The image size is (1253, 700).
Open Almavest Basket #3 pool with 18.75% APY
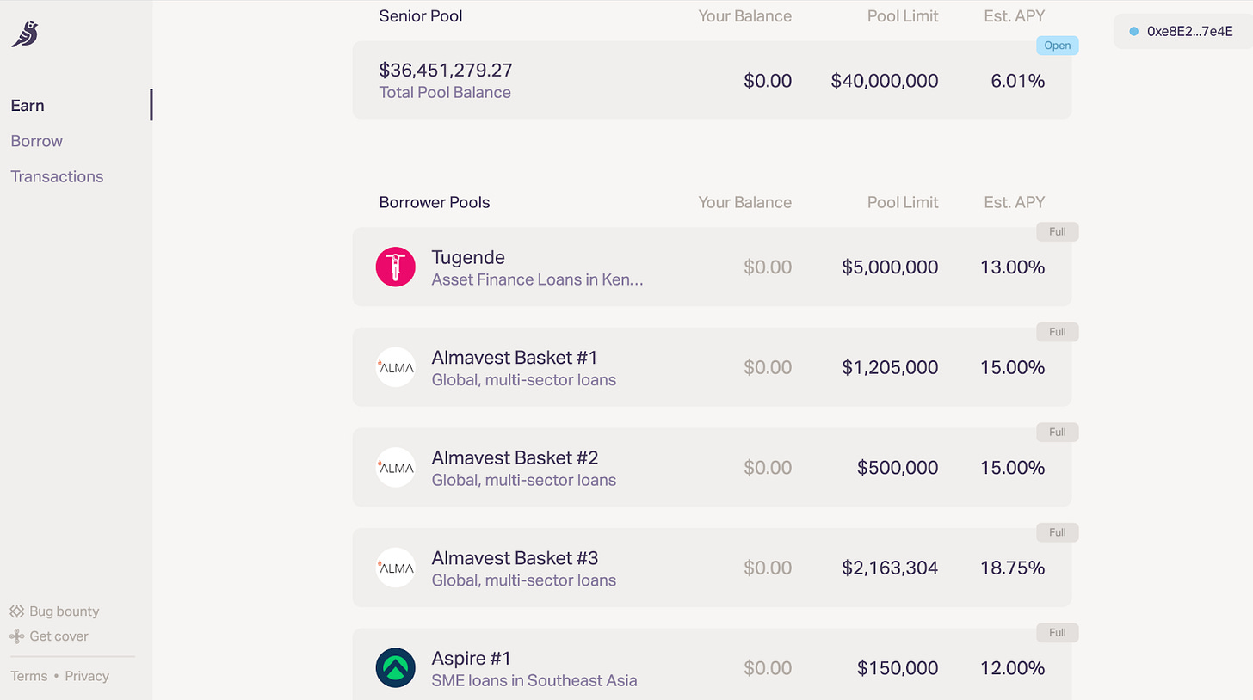(712, 568)
